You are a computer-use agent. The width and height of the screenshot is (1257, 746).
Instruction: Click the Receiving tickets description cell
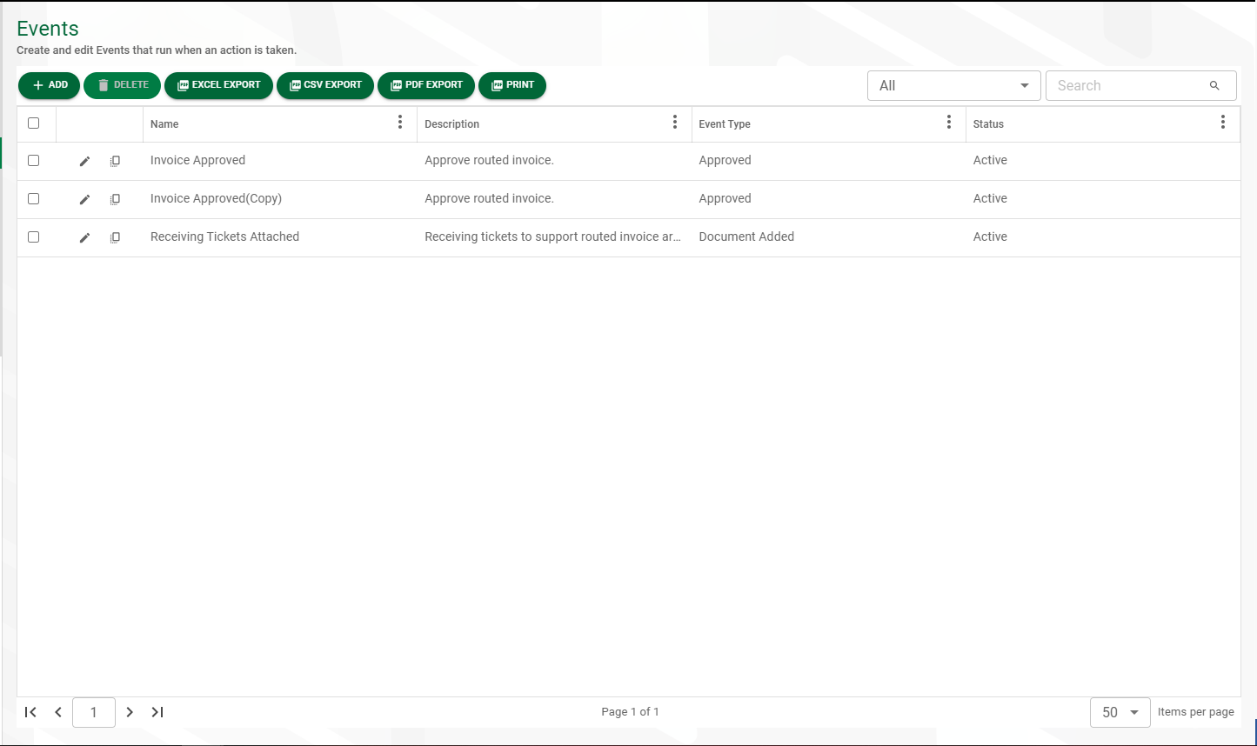click(x=553, y=236)
